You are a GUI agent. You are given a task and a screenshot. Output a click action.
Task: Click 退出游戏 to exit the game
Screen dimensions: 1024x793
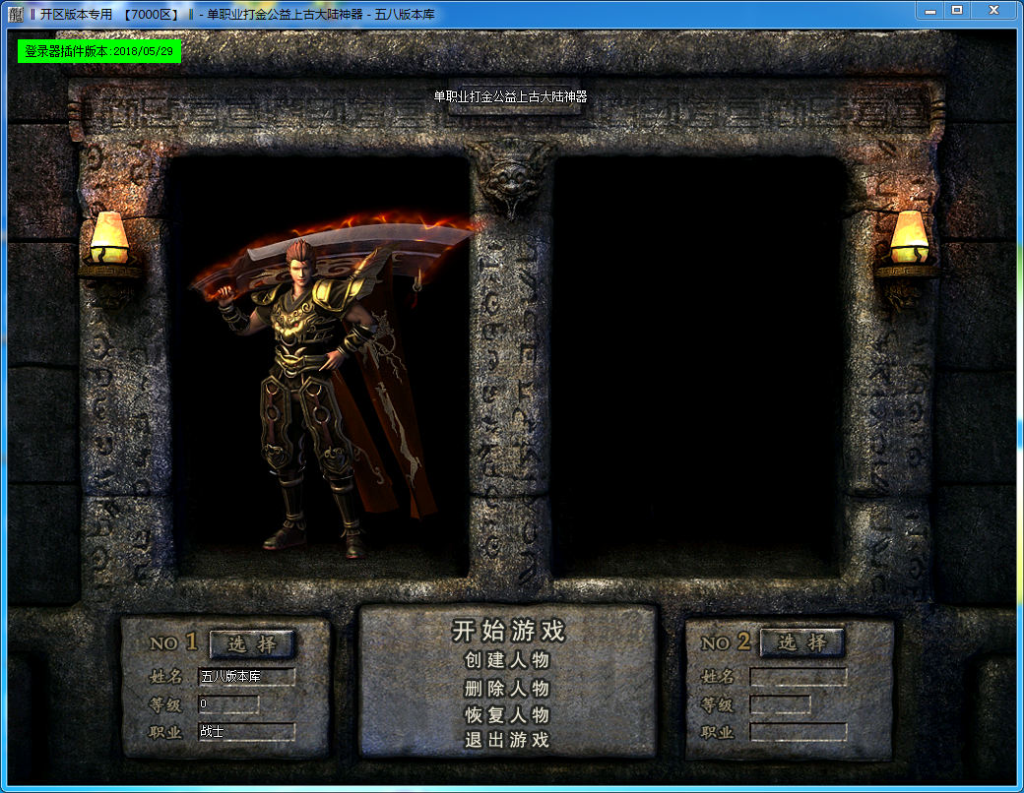click(x=507, y=740)
